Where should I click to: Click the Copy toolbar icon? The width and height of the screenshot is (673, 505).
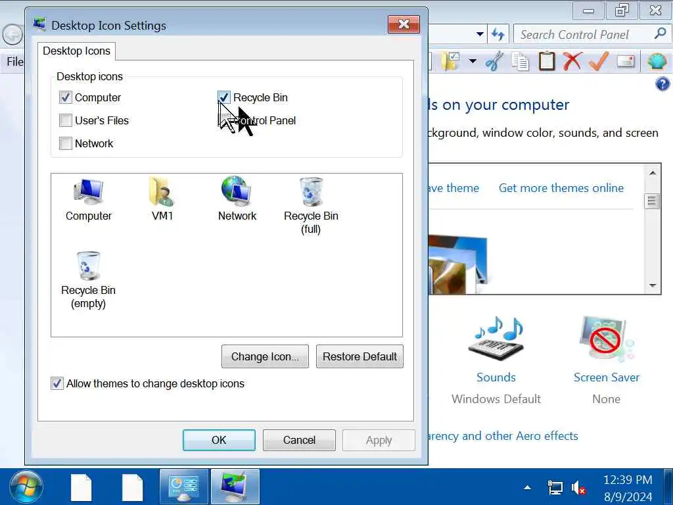pyautogui.click(x=521, y=61)
